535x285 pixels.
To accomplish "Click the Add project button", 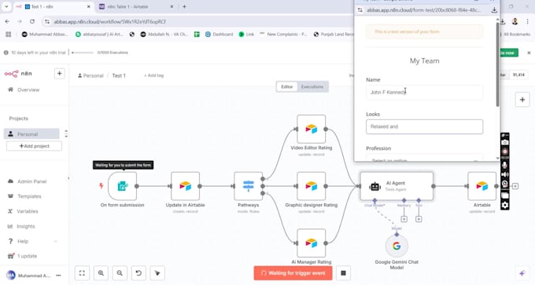I will pyautogui.click(x=34, y=146).
